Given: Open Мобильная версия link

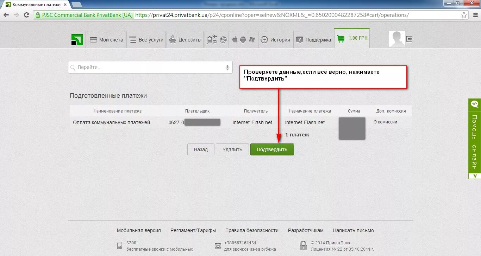Looking at the screenshot, I should click(x=139, y=230).
